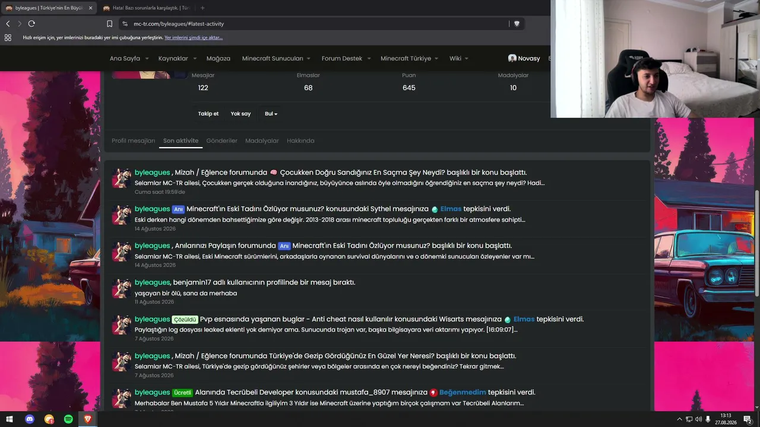Click the Anı tag in the Sythel reaction row
The image size is (760, 427).
[x=178, y=209]
